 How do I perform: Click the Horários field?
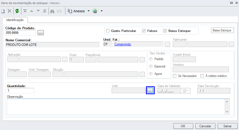point(201,69)
